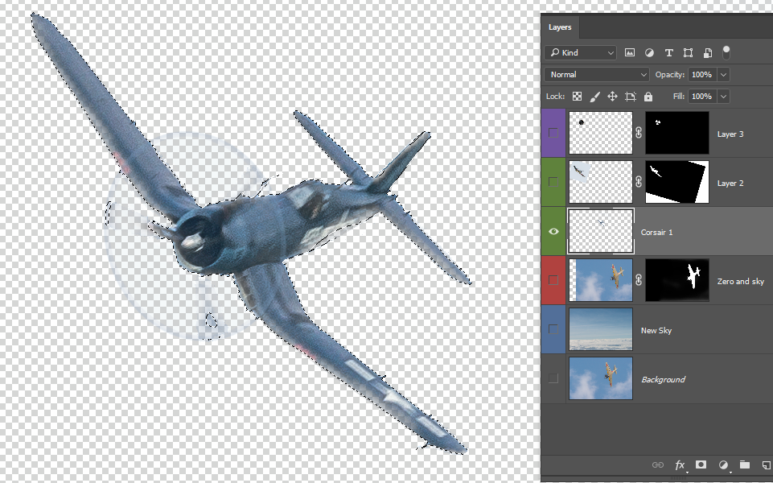Toggle the layer filtering switch
773x483 pixels.
pyautogui.click(x=726, y=52)
